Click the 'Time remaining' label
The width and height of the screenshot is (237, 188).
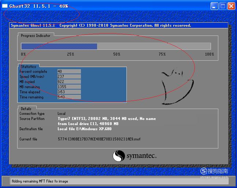32,97
